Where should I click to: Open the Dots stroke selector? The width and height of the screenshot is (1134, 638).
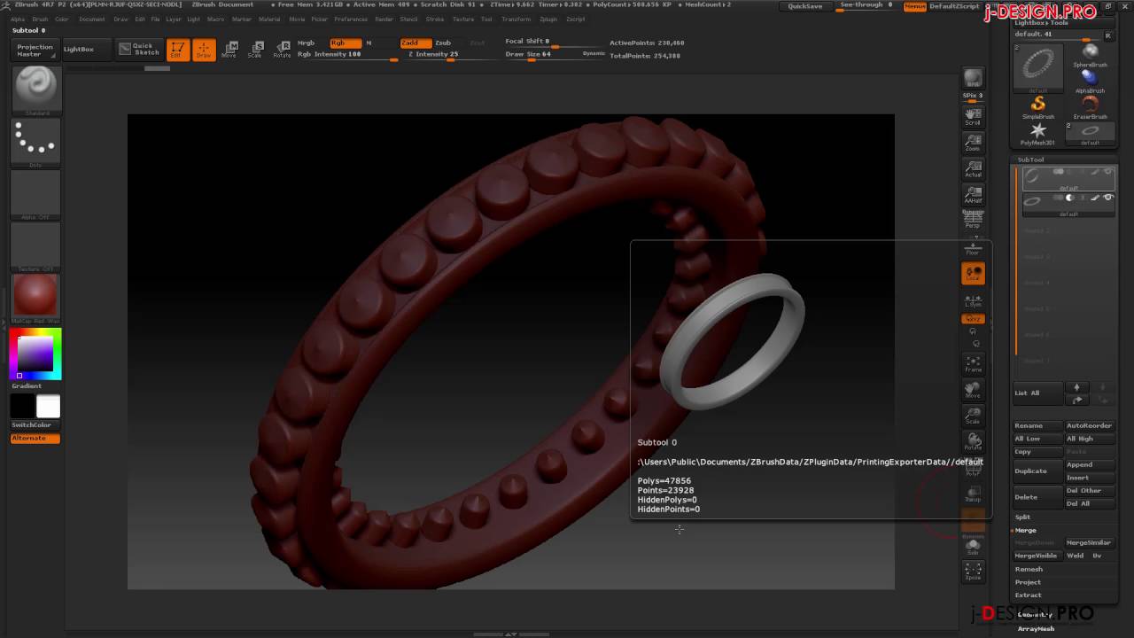[36, 144]
